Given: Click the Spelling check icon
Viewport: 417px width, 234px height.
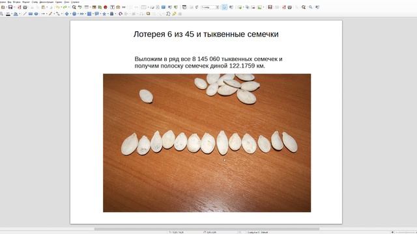Looking at the screenshot, I should pos(79,7).
